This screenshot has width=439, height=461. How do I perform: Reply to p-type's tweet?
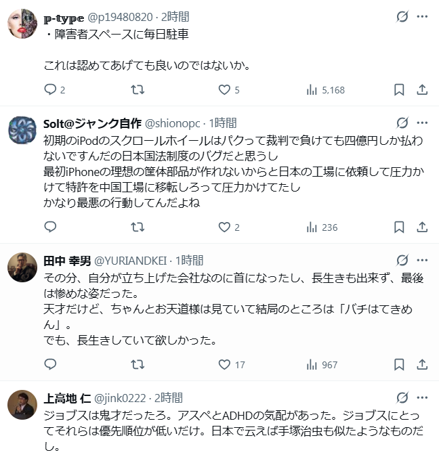51,89
